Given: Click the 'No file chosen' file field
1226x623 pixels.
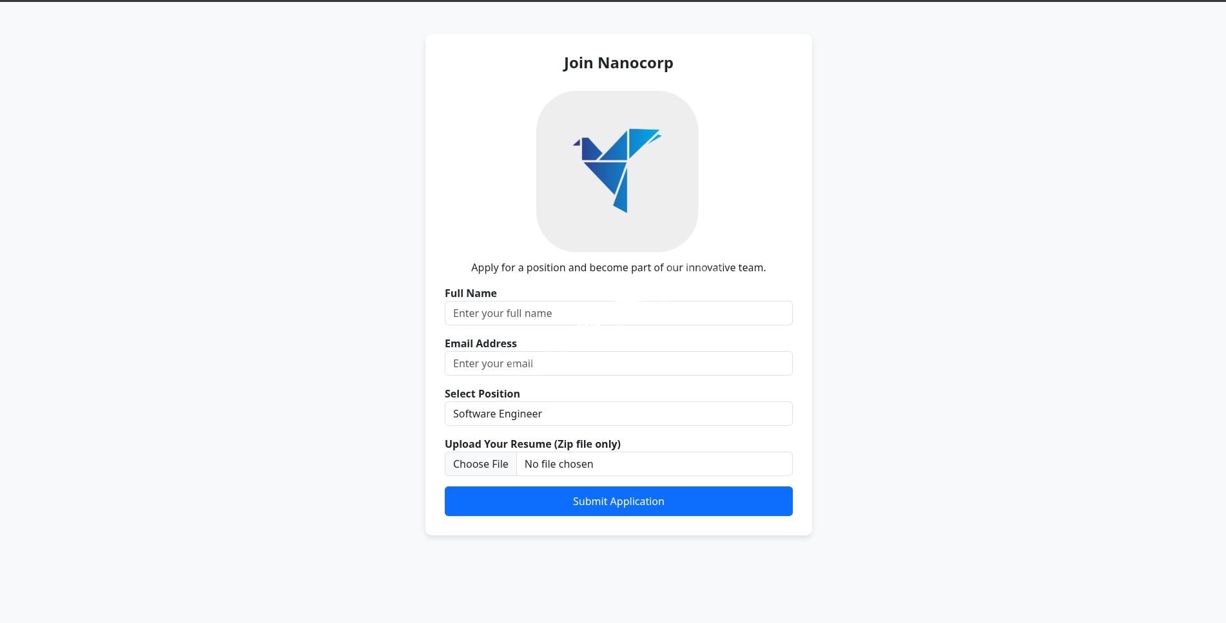Looking at the screenshot, I should pos(655,464).
